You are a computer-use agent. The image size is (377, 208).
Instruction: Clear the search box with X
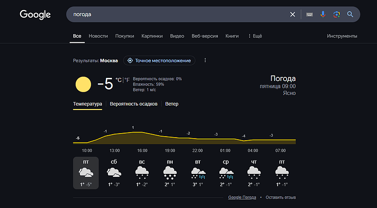pyautogui.click(x=293, y=15)
